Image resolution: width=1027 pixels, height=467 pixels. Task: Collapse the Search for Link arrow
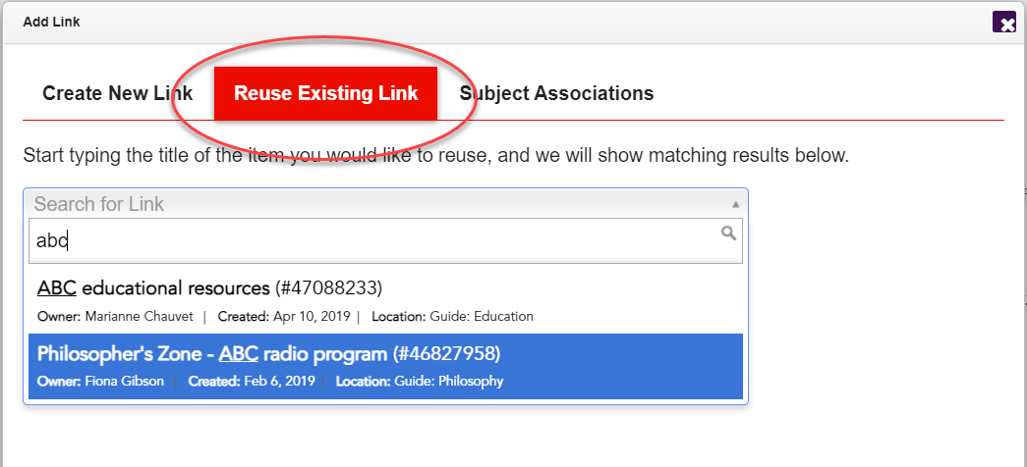[x=736, y=204]
